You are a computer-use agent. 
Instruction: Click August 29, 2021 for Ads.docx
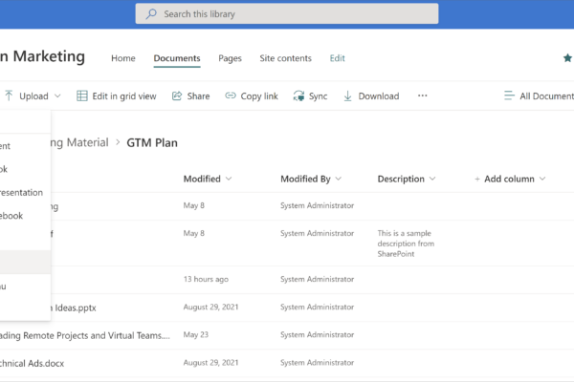(x=210, y=362)
